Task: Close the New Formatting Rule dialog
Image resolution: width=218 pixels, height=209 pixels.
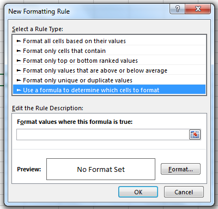Action: (x=198, y=9)
